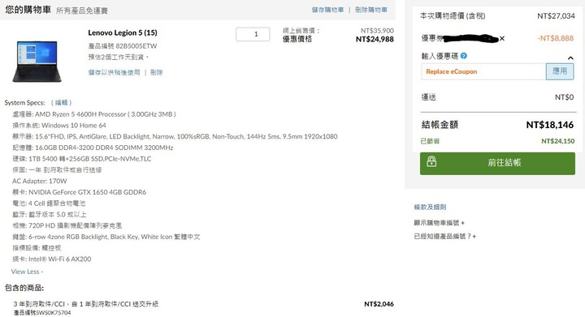Image resolution: width=585 pixels, height=317 pixels.
Task: Edit System Specs via 編輯 link
Action: tap(61, 103)
